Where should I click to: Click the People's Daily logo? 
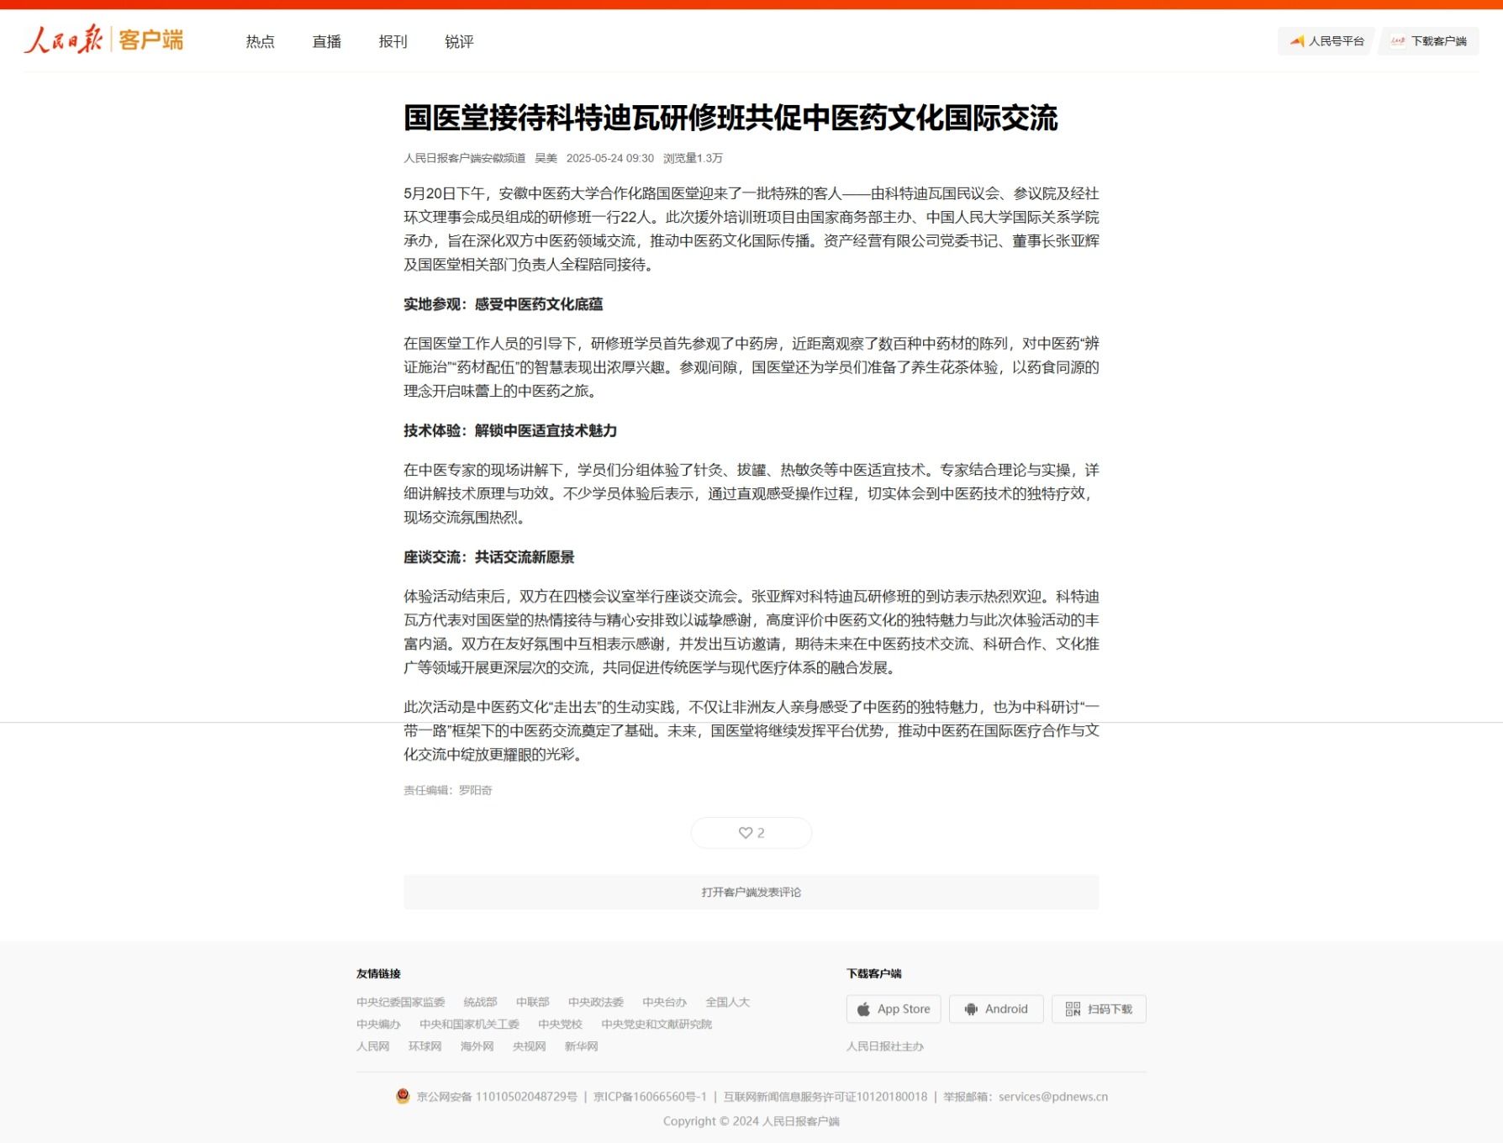tap(103, 40)
